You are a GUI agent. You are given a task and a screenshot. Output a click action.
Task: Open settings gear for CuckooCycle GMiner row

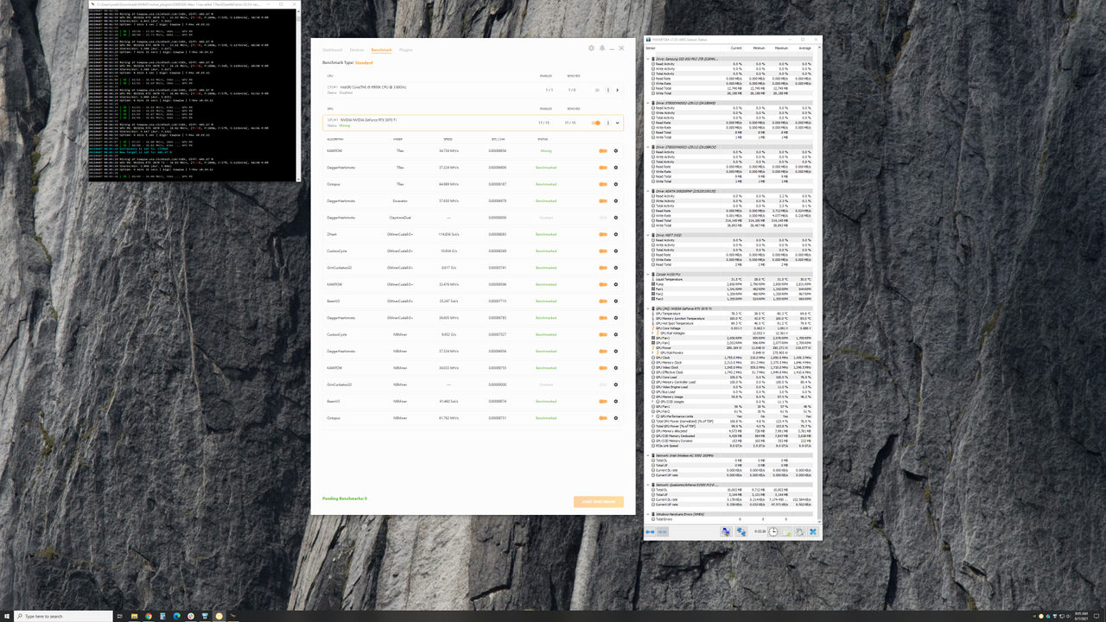tap(616, 251)
